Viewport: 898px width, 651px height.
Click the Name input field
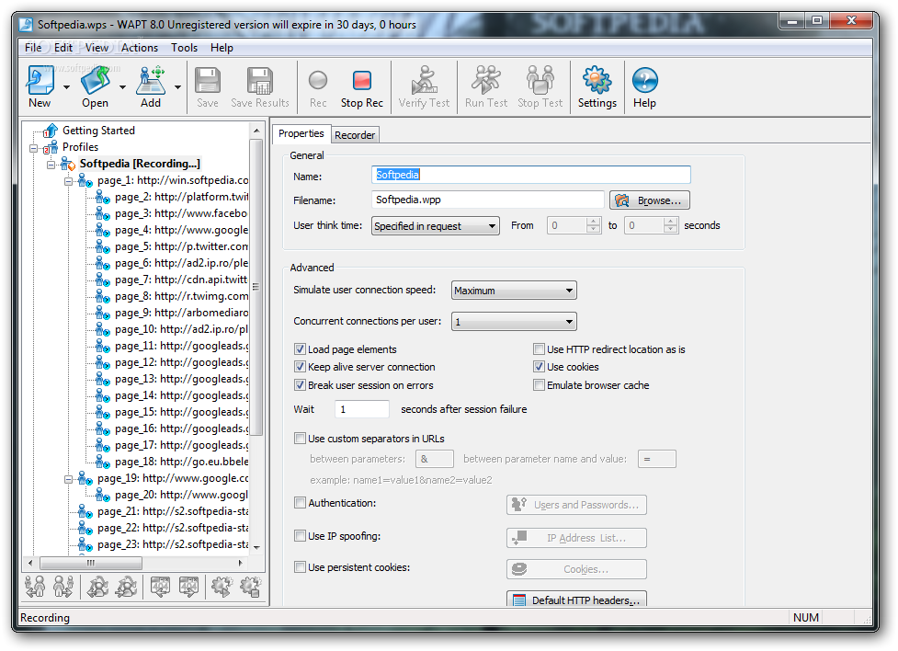(531, 175)
